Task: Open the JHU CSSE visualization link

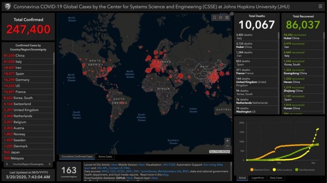Action: coord(169,165)
